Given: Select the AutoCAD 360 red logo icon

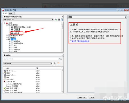Looking at the screenshot, I should pos(4,82).
